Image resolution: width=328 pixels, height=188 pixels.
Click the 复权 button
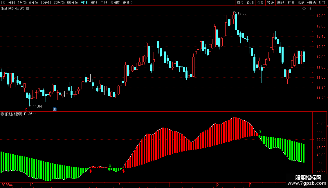[x=240, y=3]
